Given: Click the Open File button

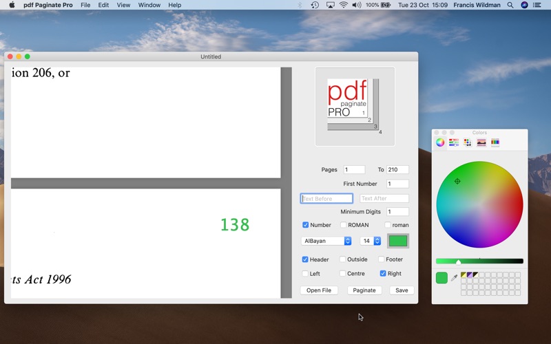Looking at the screenshot, I should pyautogui.click(x=319, y=290).
